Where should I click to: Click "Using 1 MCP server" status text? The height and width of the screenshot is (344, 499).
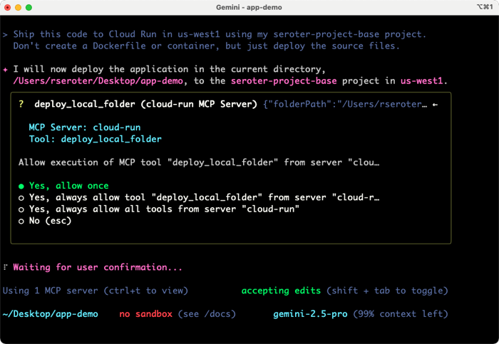(x=49, y=291)
